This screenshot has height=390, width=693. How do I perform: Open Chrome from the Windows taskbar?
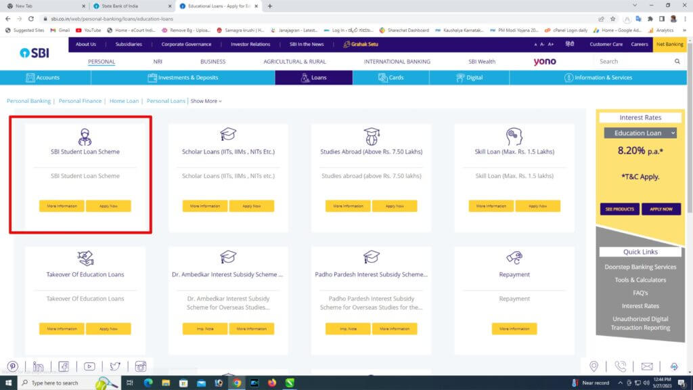(x=237, y=383)
